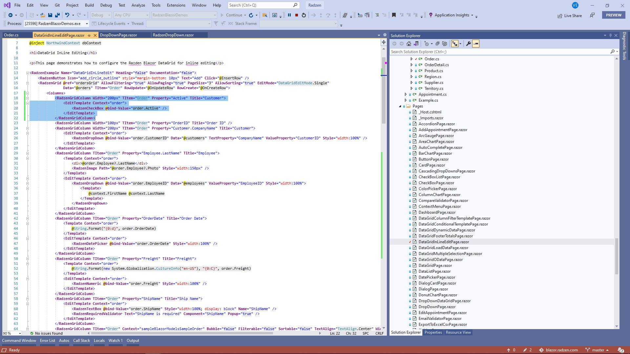Collapse the Pages folder node
This screenshot has height=354, width=630.
tap(400, 106)
